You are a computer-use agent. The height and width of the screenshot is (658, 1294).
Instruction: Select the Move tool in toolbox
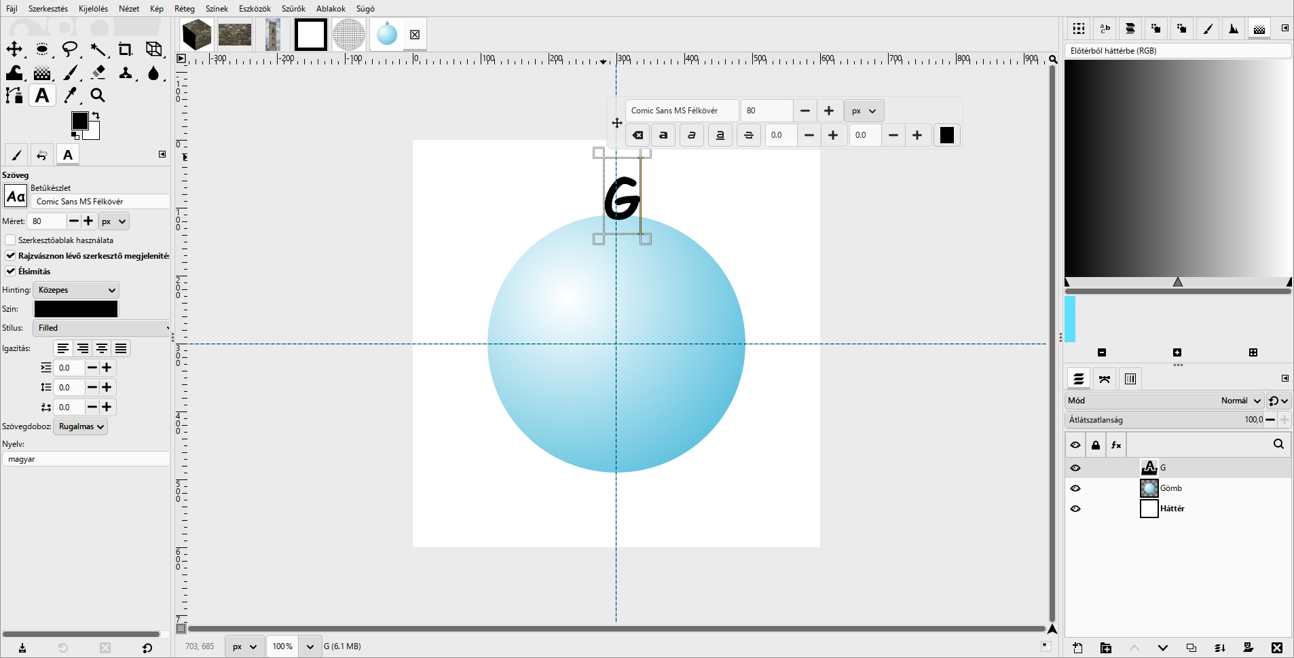(x=14, y=50)
